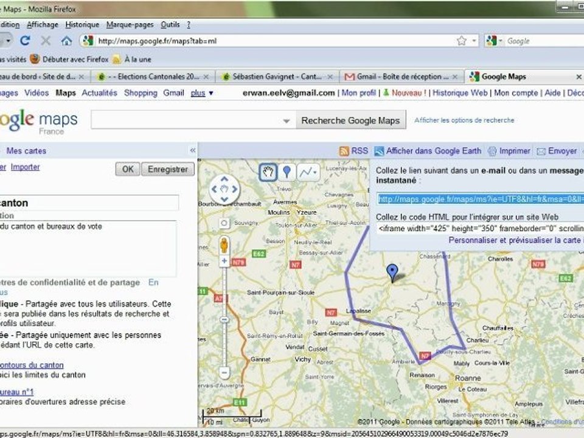Open the Actualités link
The height and width of the screenshot is (438, 584).
point(99,93)
